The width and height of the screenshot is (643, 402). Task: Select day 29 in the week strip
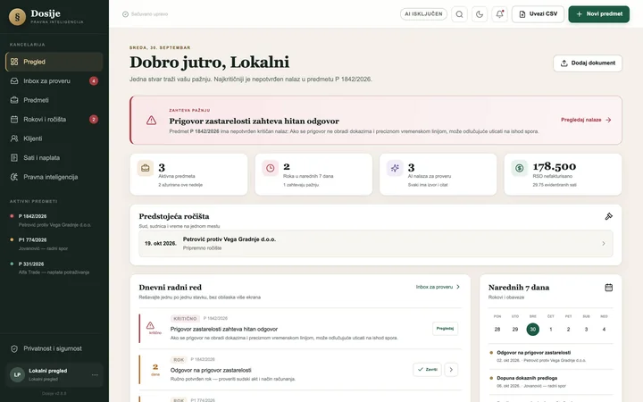pyautogui.click(x=515, y=330)
